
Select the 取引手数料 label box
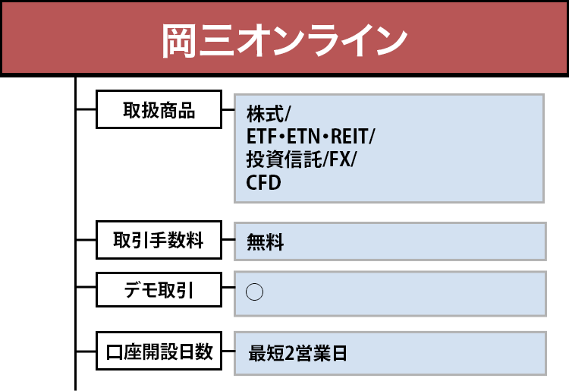click(159, 241)
